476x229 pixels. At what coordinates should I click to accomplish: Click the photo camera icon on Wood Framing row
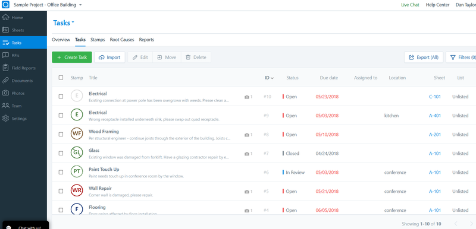(247, 135)
